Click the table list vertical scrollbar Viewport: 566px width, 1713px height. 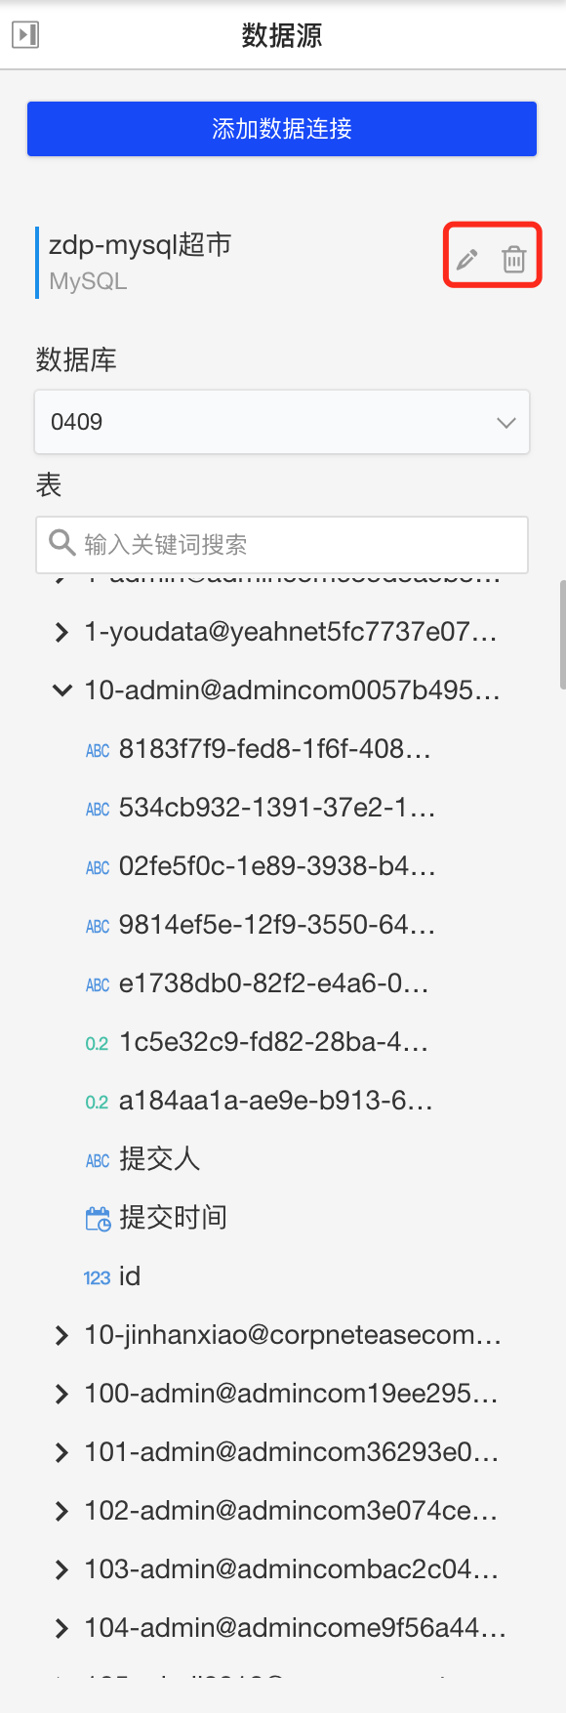pos(562,635)
